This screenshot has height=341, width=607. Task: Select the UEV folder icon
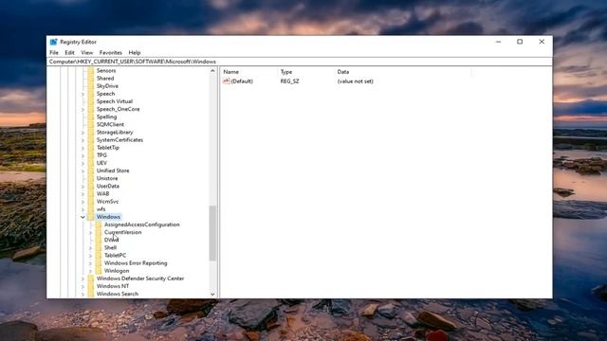click(x=91, y=163)
